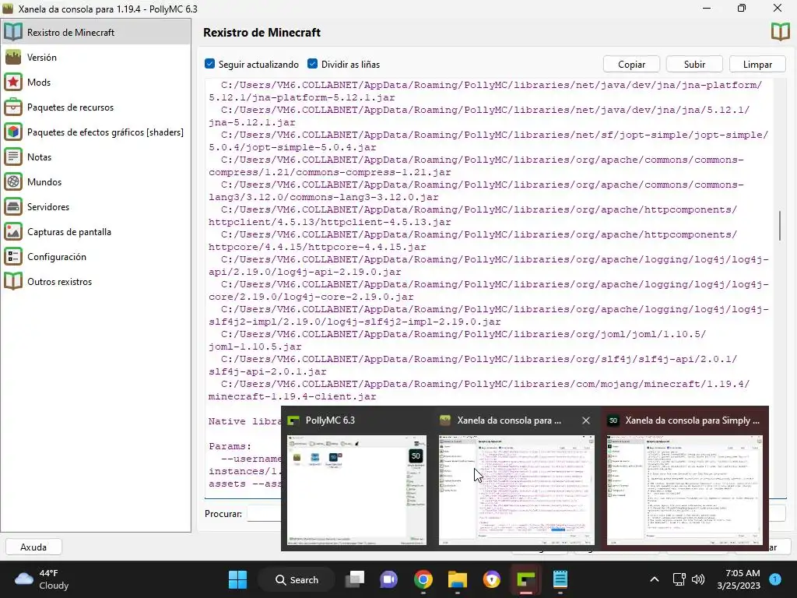
Task: Click the Params: log line
Action: pos(230,446)
